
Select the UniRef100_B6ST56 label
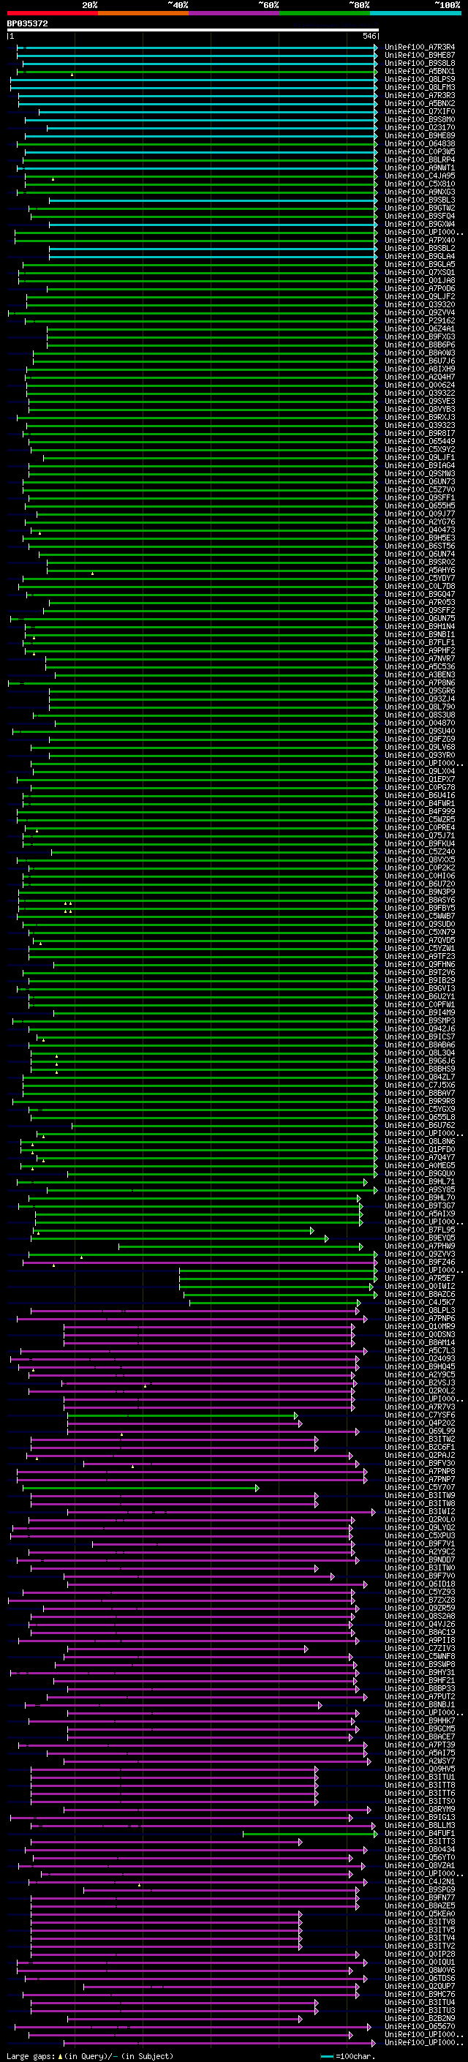420,546
